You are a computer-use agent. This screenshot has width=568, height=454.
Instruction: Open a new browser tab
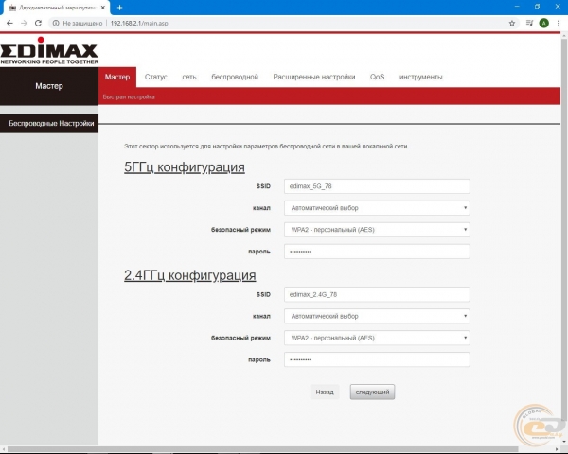(x=120, y=8)
